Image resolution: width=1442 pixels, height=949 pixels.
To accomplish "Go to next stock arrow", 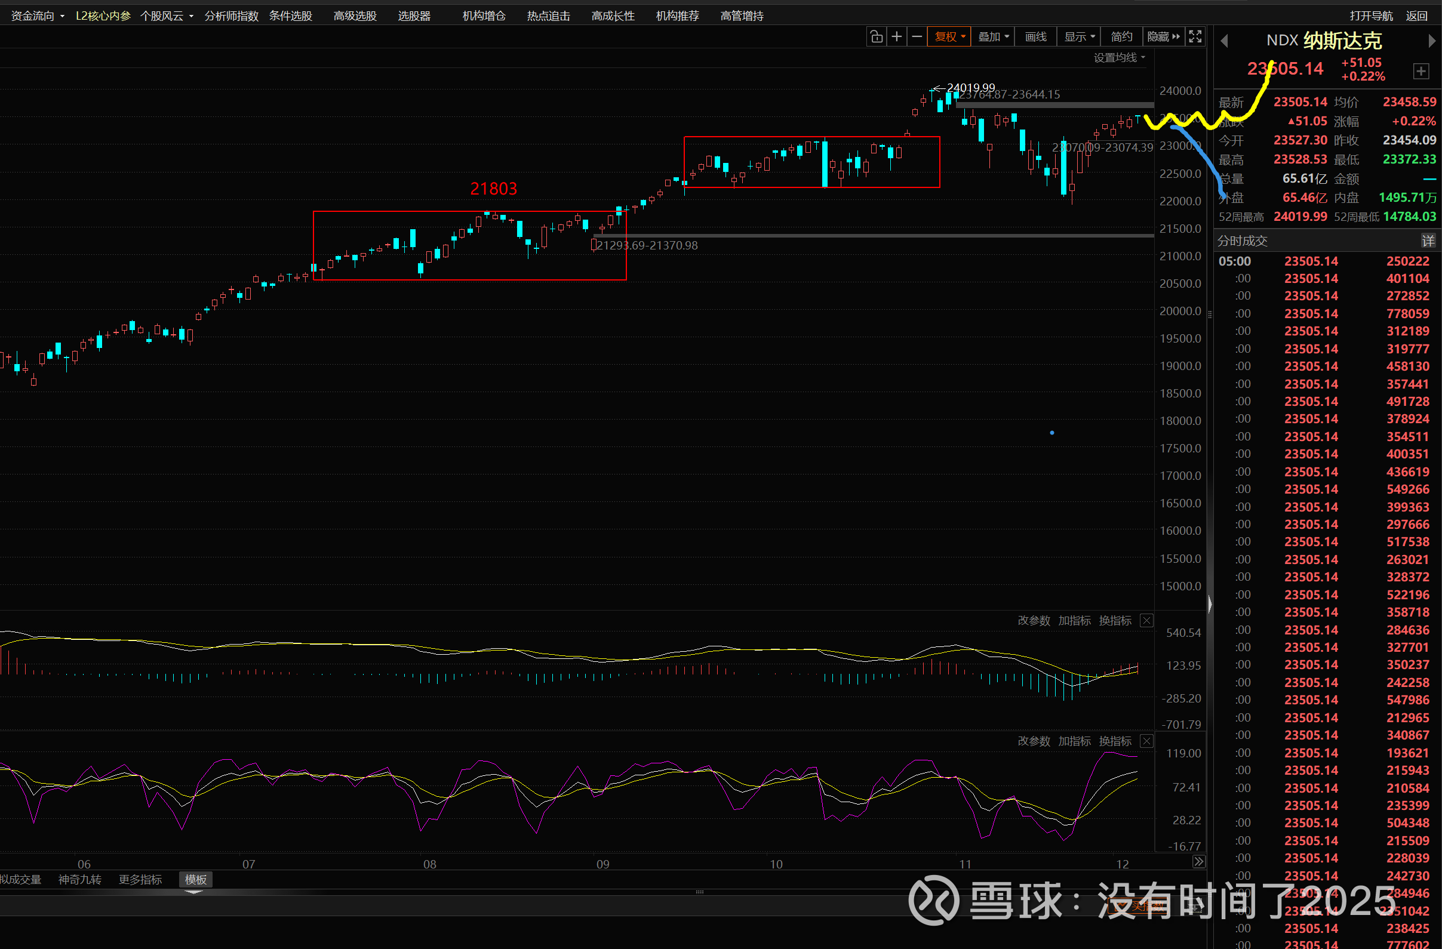I will [x=1431, y=41].
